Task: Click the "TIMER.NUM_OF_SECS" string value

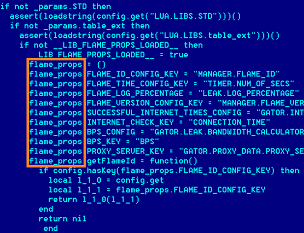Action: [x=249, y=84]
